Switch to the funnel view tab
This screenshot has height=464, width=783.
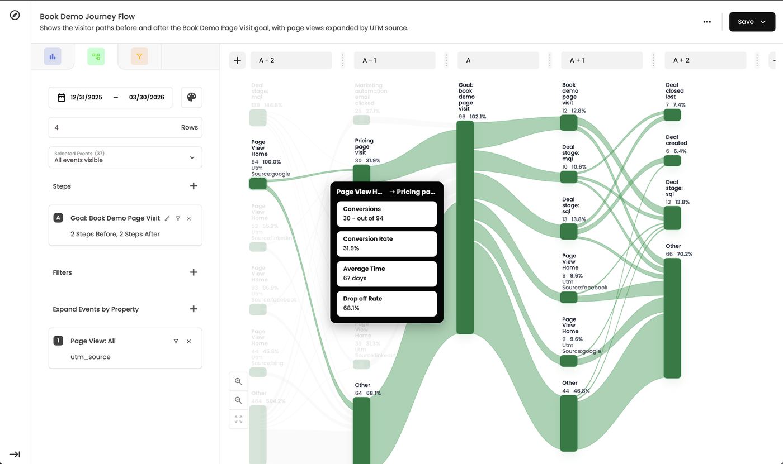(x=139, y=56)
